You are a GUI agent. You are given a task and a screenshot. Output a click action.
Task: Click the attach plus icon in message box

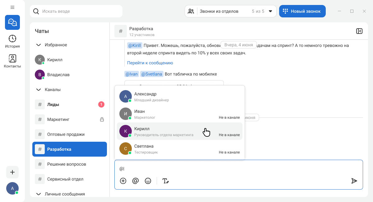tap(123, 181)
